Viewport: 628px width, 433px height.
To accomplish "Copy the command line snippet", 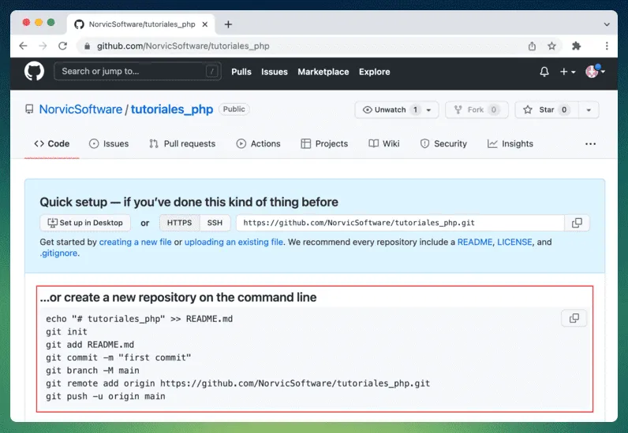I will (574, 318).
